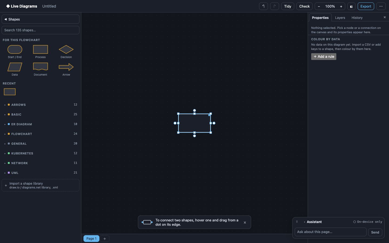389x243 pixels.
Task: Pick the Data parallelogram shape
Action: [15, 69]
